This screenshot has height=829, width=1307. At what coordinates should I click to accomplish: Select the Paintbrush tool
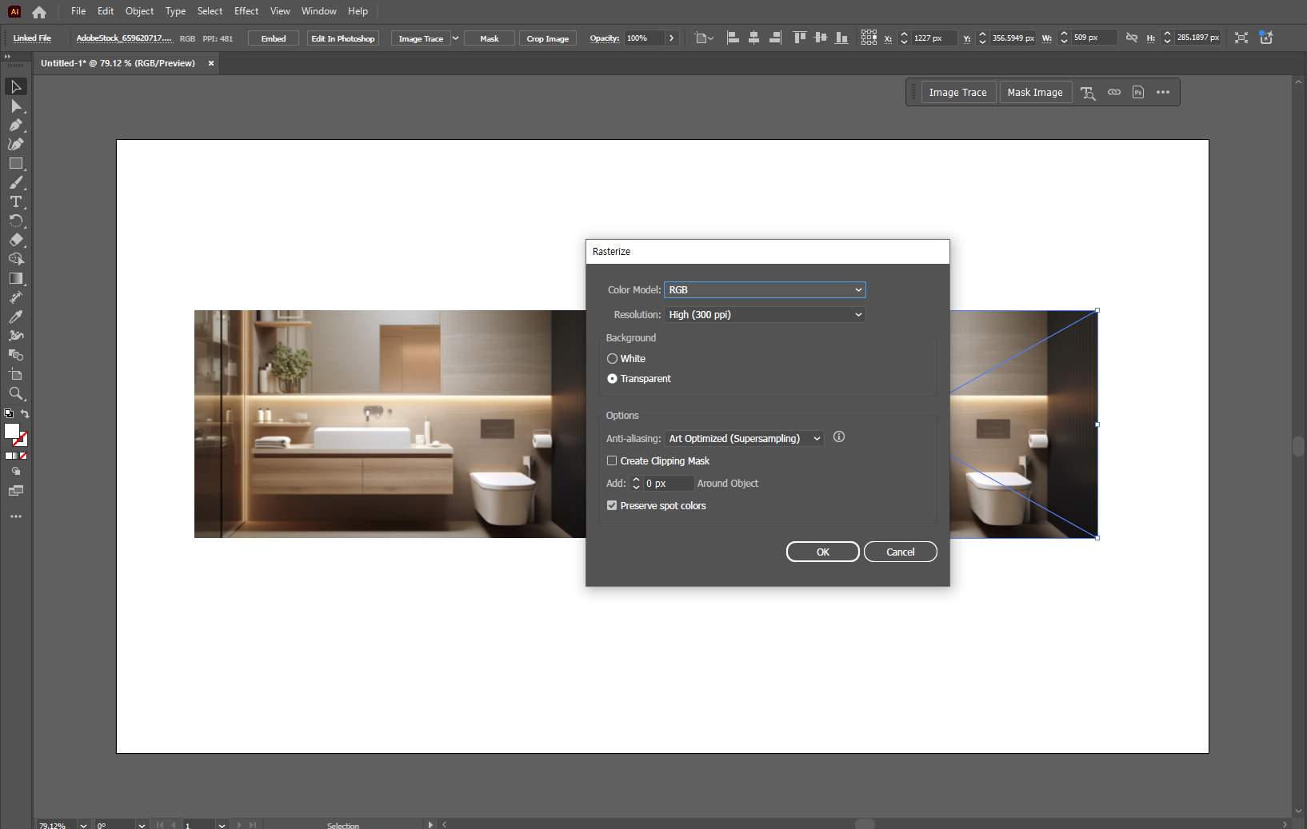16,182
